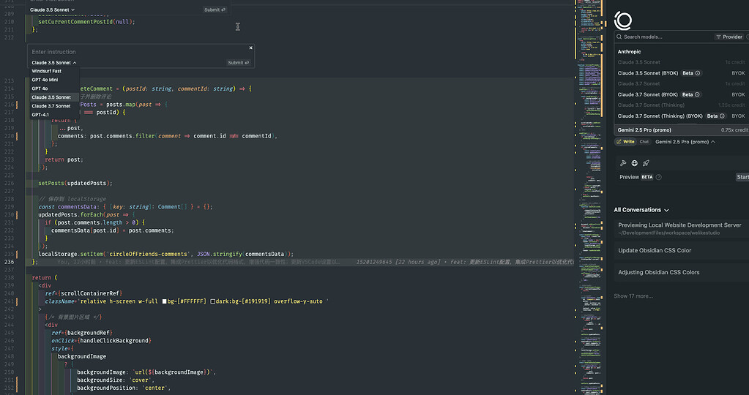Screen dimensions: 749x395
Task: Click the globe web icon
Action: click(x=634, y=163)
